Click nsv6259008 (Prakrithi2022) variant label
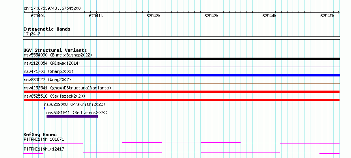The image size is (351, 158). (75, 104)
